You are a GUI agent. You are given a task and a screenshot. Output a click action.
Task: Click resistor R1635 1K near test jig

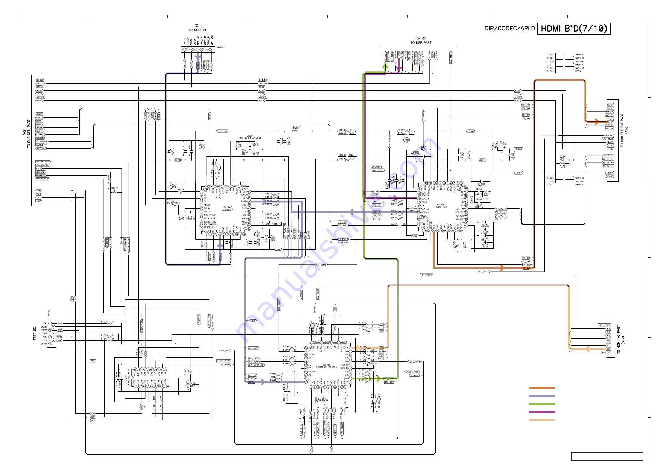pos(108,322)
